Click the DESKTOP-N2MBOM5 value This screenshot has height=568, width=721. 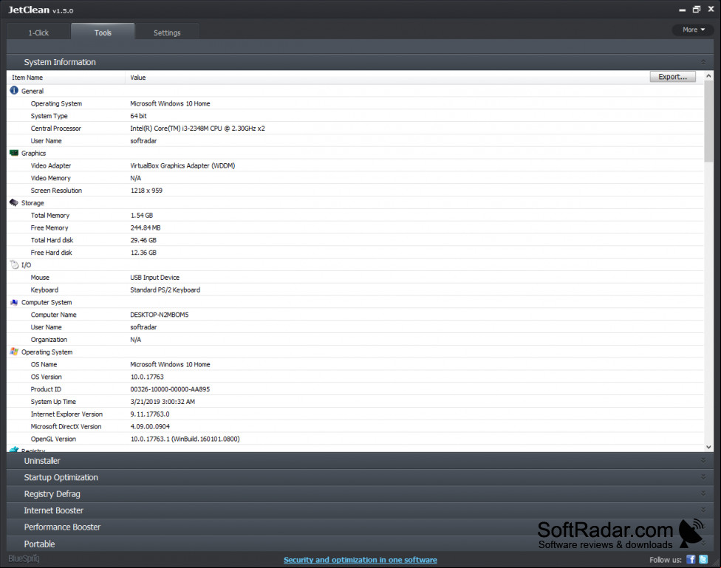159,315
